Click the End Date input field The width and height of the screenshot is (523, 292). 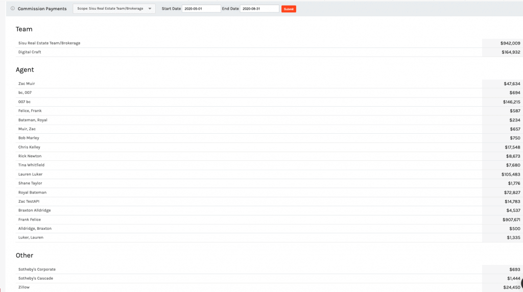click(x=259, y=9)
